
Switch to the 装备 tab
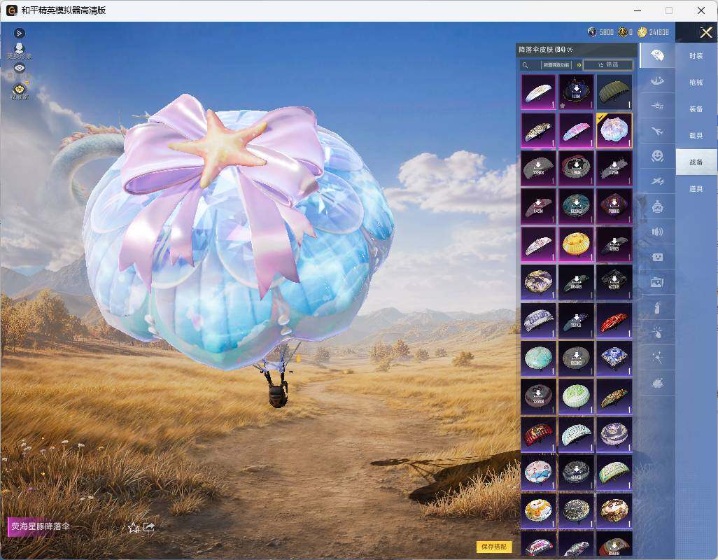click(x=696, y=109)
